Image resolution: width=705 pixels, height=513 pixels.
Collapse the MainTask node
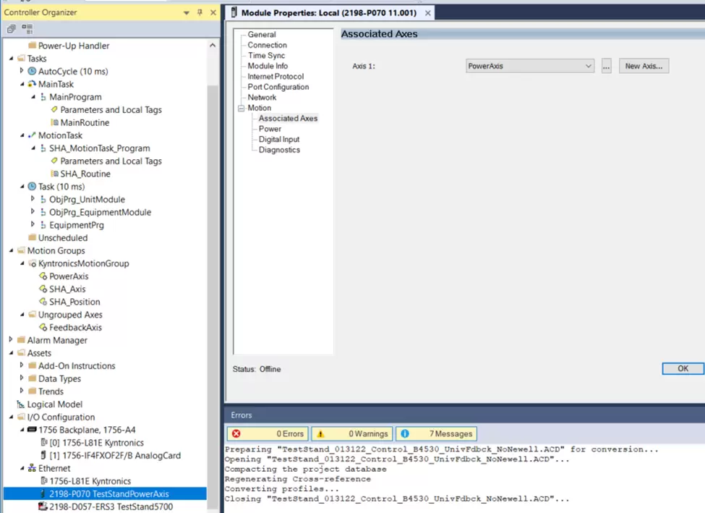(x=22, y=84)
